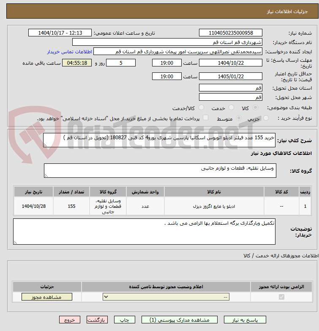This screenshot has width=319, height=331.
Task: Select the خدمت radio button
Action: click(x=232, y=108)
